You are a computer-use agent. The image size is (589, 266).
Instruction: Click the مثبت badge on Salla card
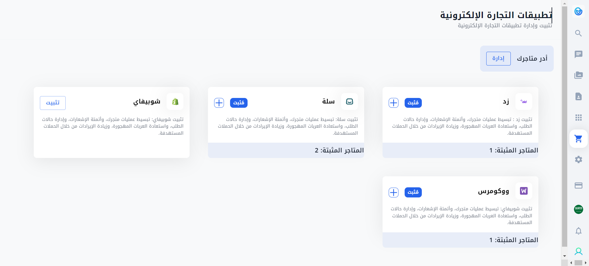[239, 103]
